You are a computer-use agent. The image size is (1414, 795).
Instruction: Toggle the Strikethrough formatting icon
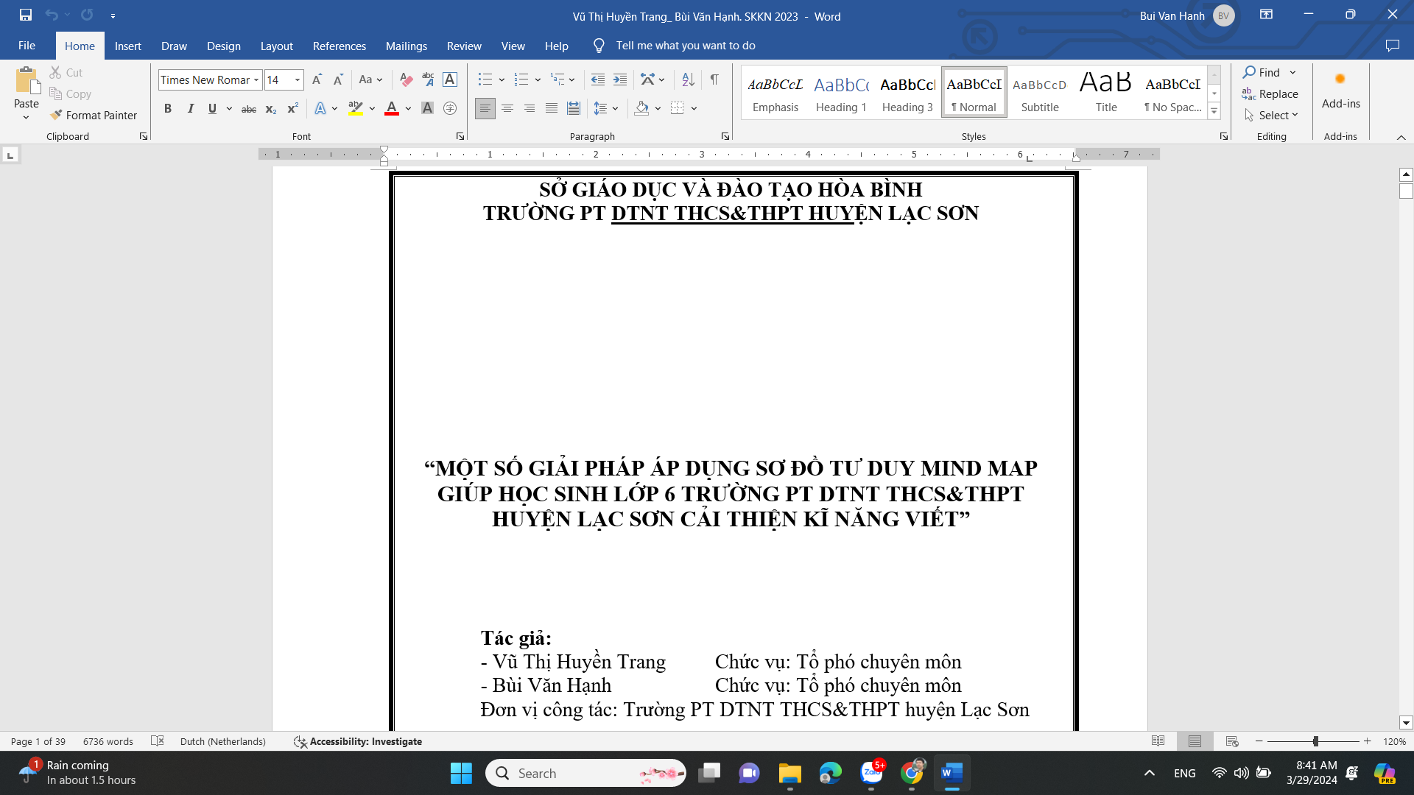coord(249,107)
